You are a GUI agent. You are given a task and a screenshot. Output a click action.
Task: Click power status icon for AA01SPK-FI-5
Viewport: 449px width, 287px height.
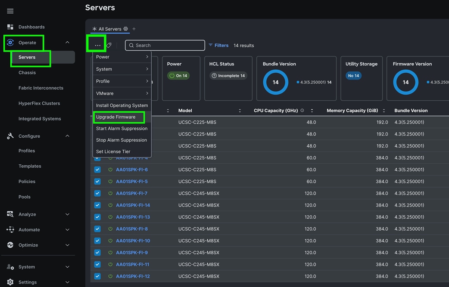[110, 181]
